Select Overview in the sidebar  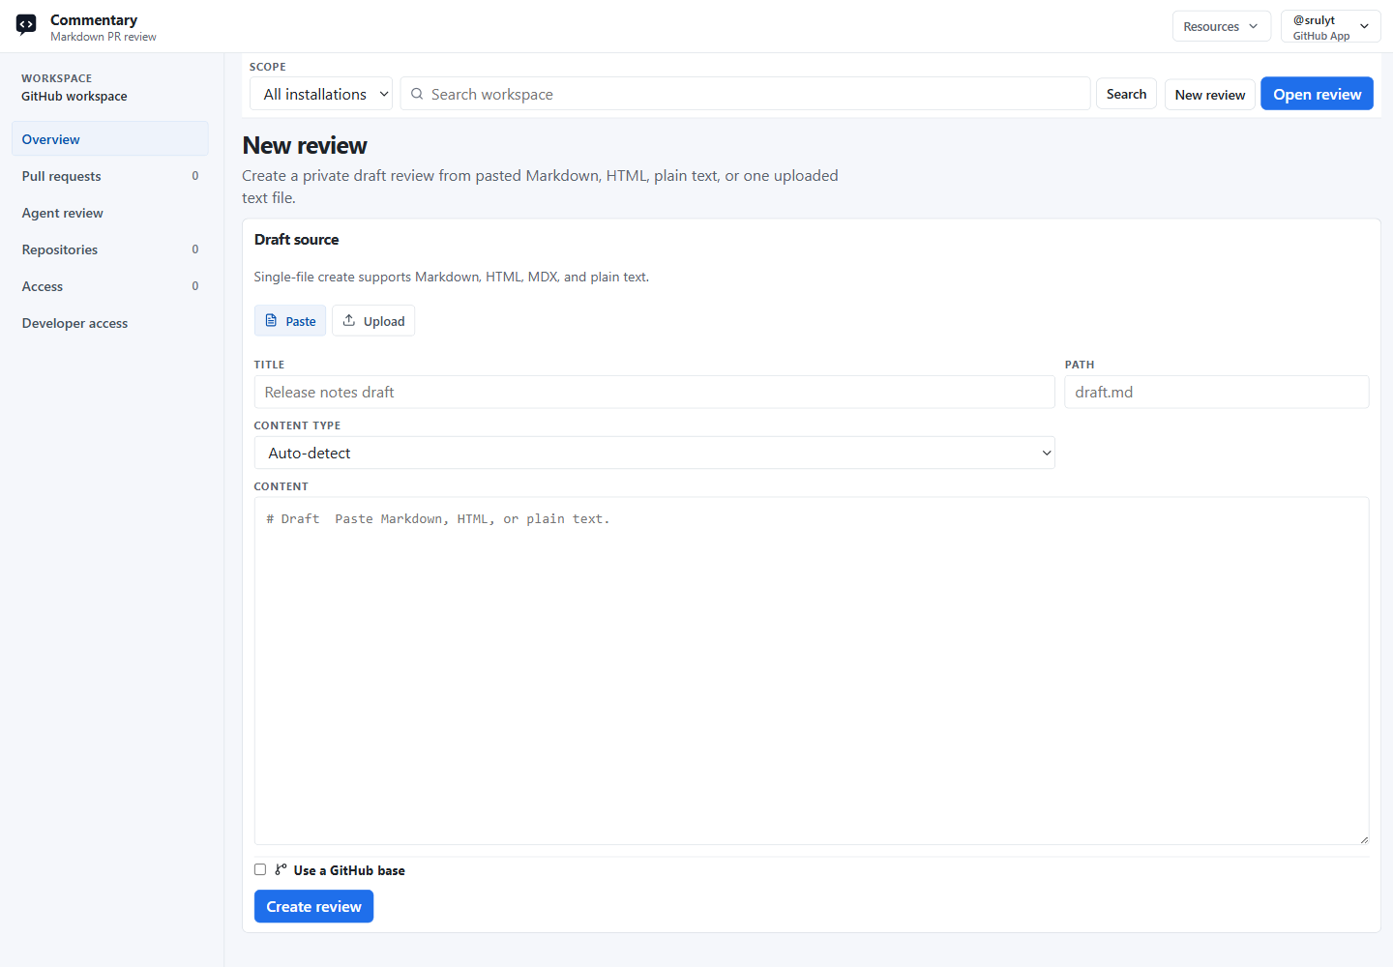point(110,139)
